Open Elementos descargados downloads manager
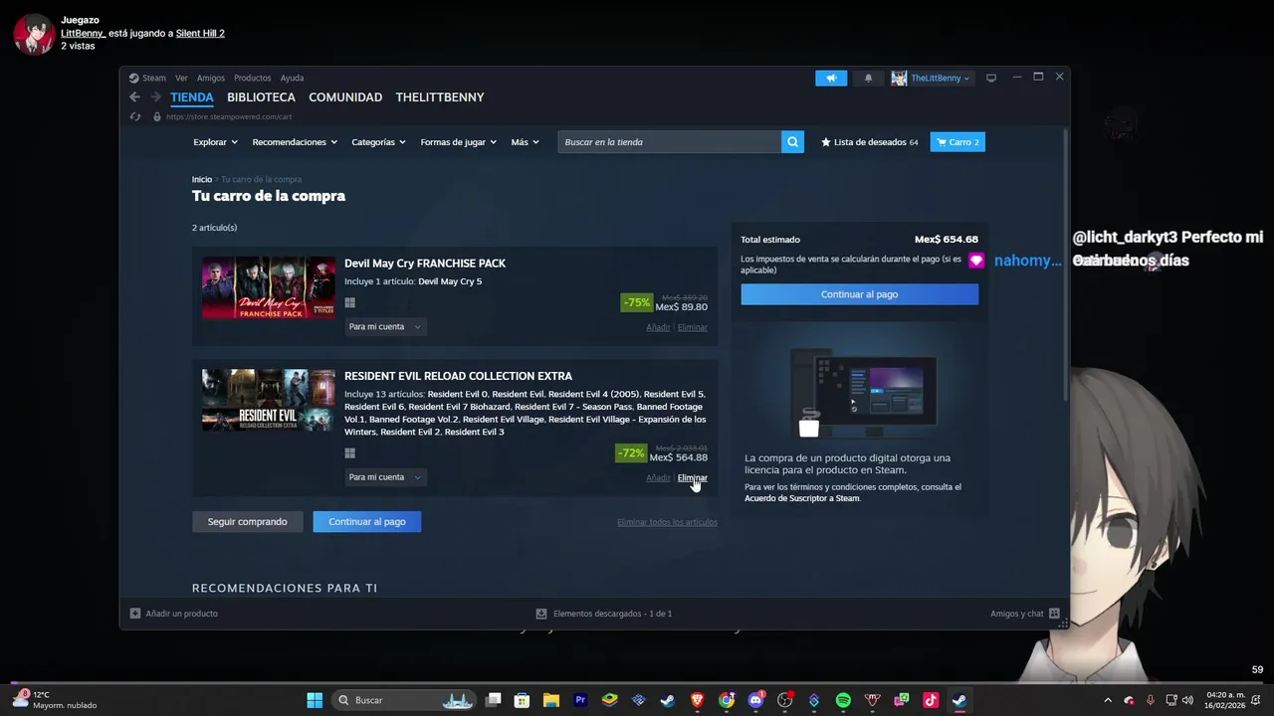This screenshot has width=1274, height=716. [x=604, y=614]
